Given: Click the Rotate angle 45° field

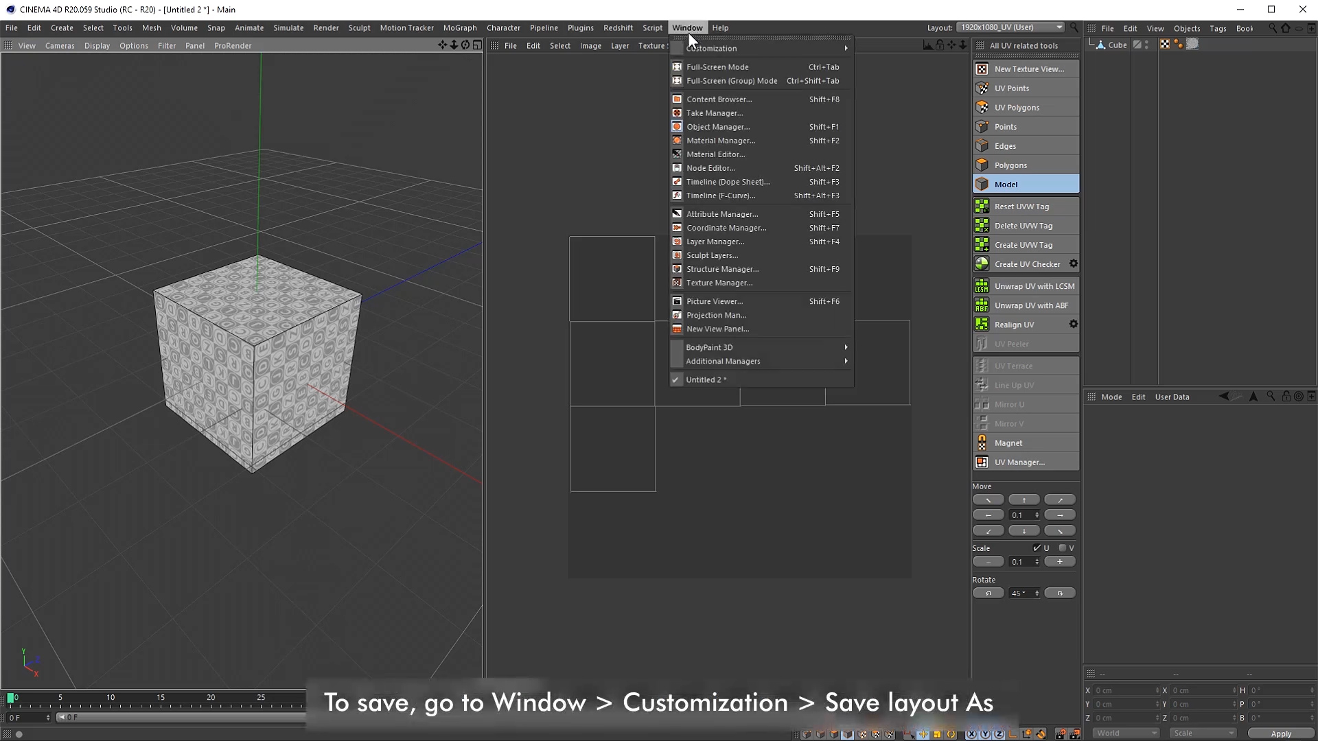Looking at the screenshot, I should (x=1024, y=593).
